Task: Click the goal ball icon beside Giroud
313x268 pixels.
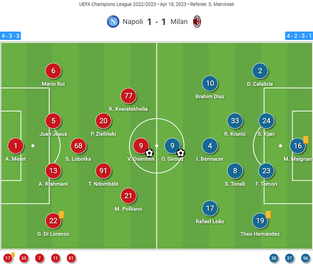Action: click(x=181, y=153)
